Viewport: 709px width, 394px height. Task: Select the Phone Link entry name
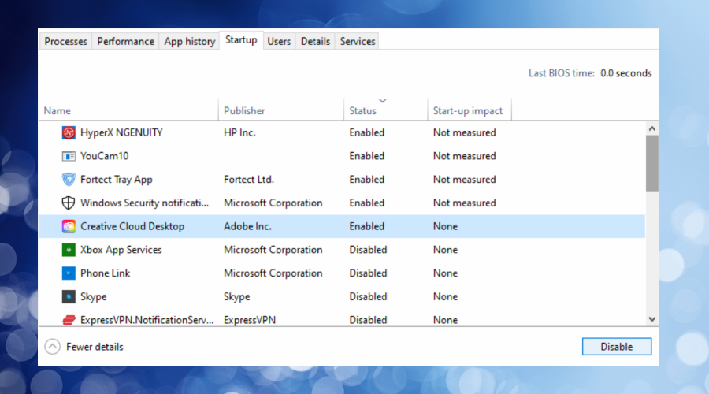[105, 273]
